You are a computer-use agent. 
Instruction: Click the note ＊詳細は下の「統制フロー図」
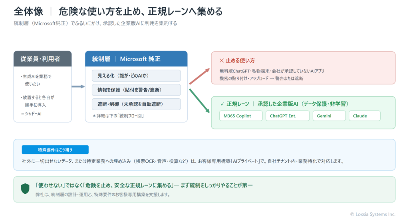pos(118,116)
